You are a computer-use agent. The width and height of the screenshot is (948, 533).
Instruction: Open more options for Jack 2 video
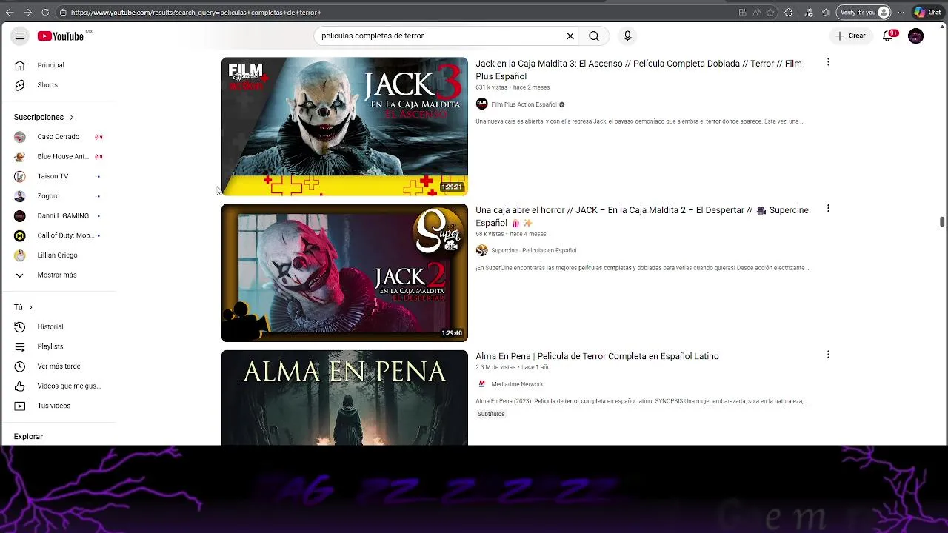[828, 209]
